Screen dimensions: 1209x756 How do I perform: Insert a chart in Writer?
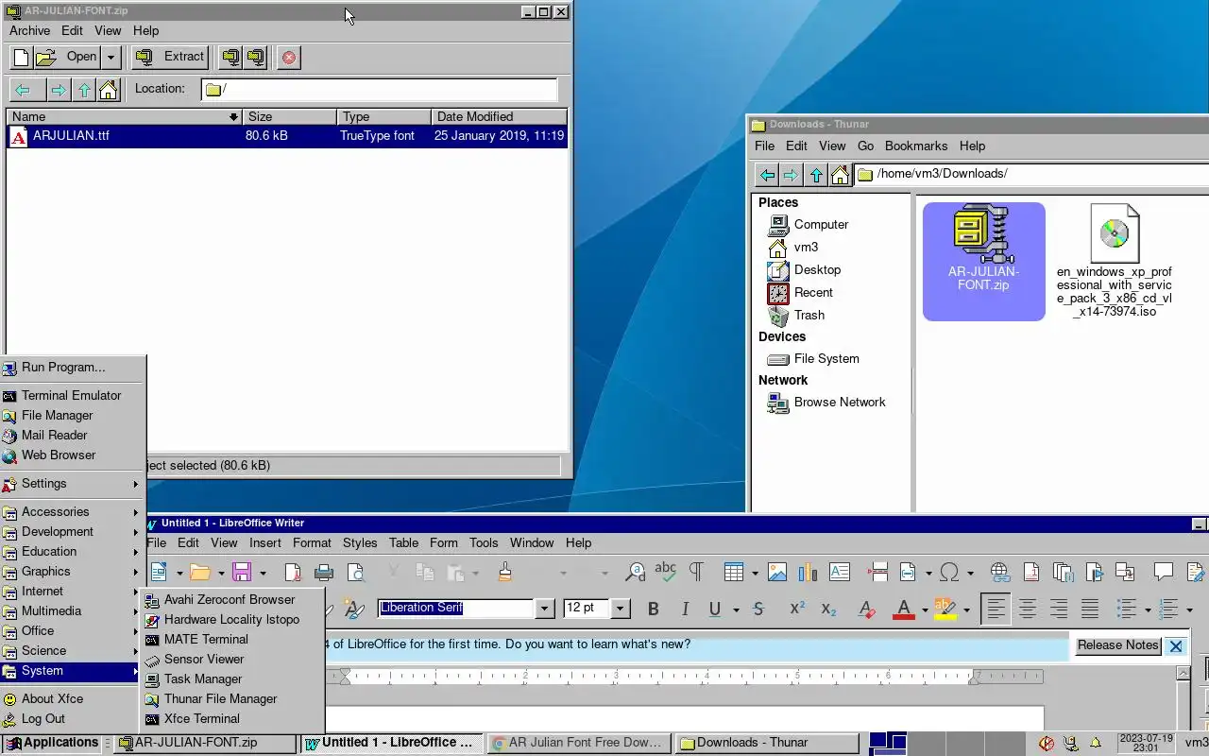coord(808,572)
